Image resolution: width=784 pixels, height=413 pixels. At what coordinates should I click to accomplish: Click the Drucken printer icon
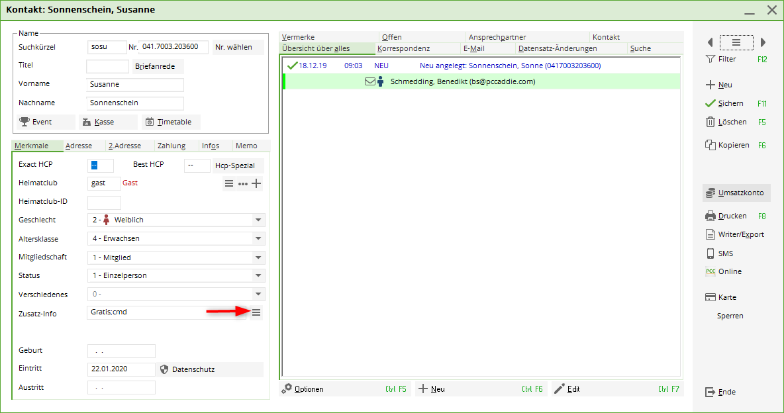pyautogui.click(x=710, y=216)
